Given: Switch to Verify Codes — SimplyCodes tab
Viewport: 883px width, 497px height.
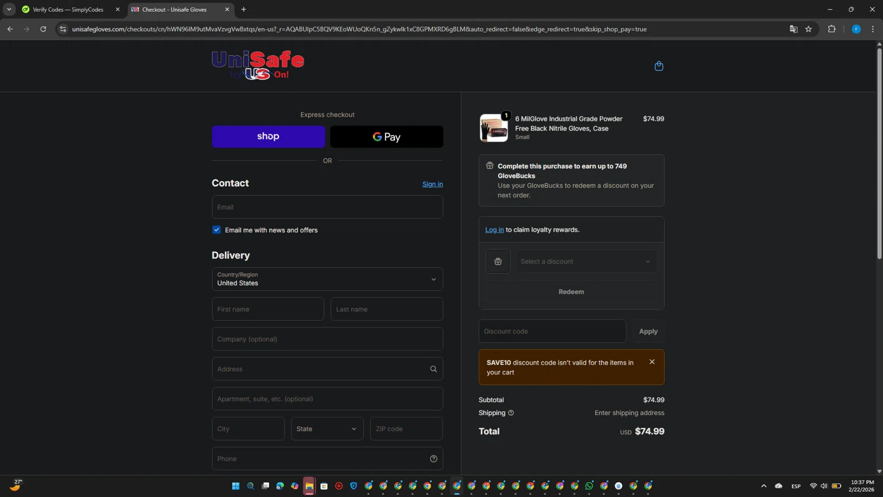Looking at the screenshot, I should point(68,9).
